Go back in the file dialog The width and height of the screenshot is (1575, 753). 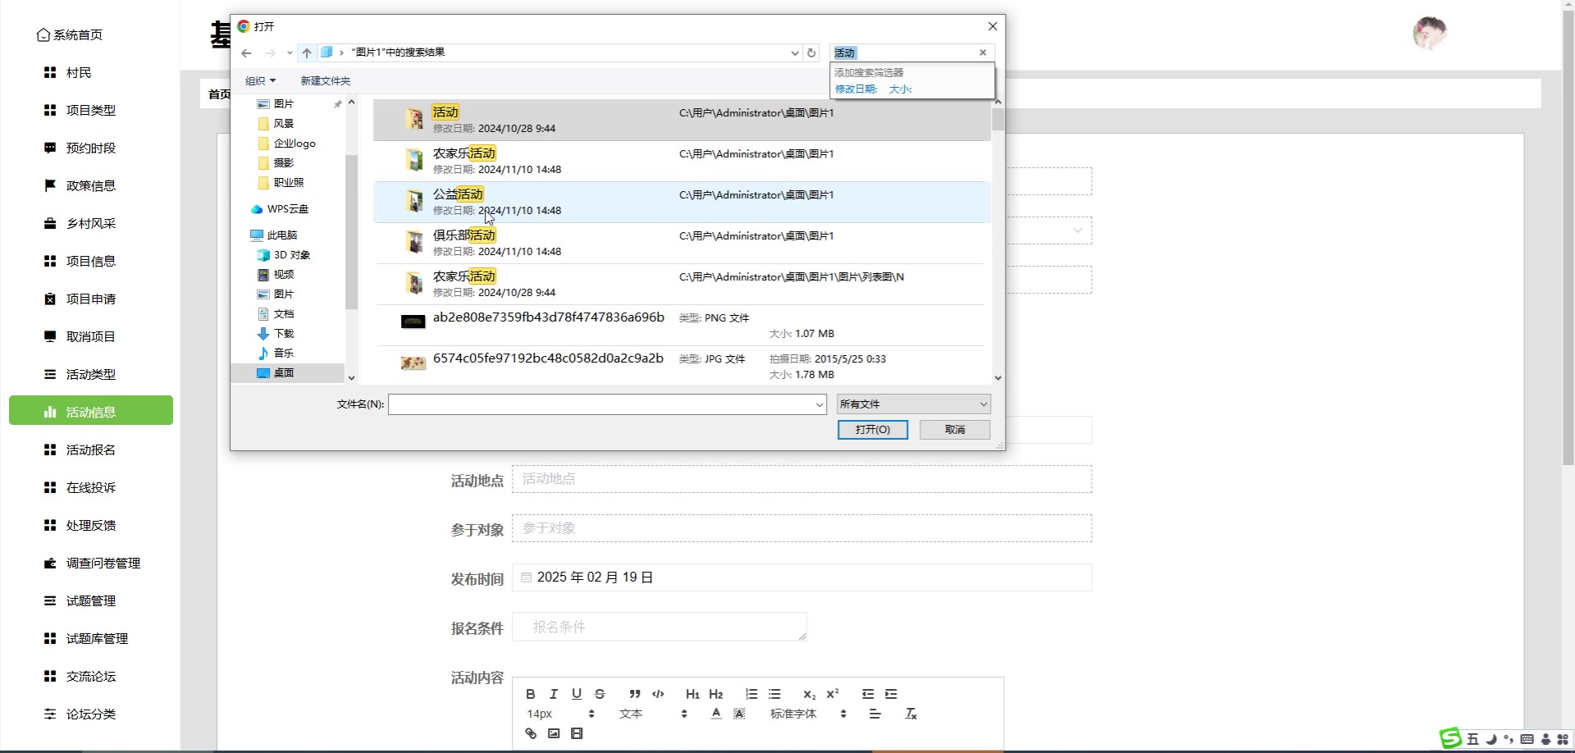pos(246,52)
